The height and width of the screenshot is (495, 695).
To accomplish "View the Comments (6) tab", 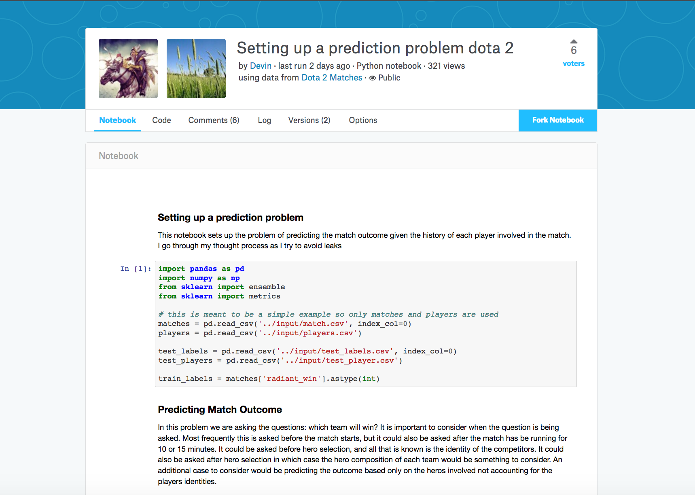I will coord(214,120).
